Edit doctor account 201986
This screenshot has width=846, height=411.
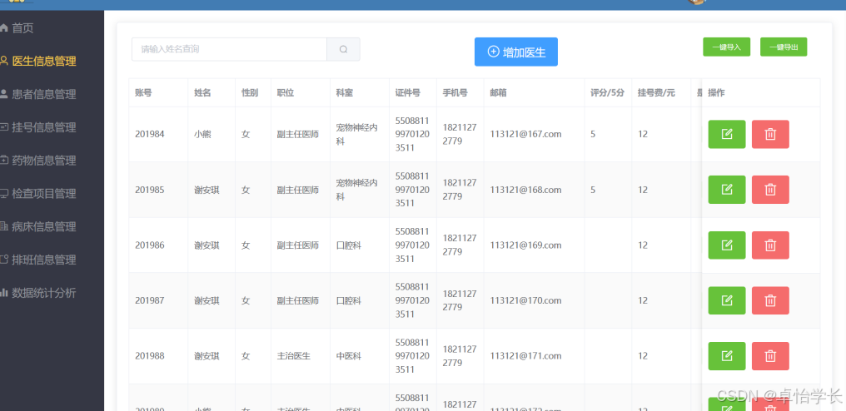(x=727, y=245)
